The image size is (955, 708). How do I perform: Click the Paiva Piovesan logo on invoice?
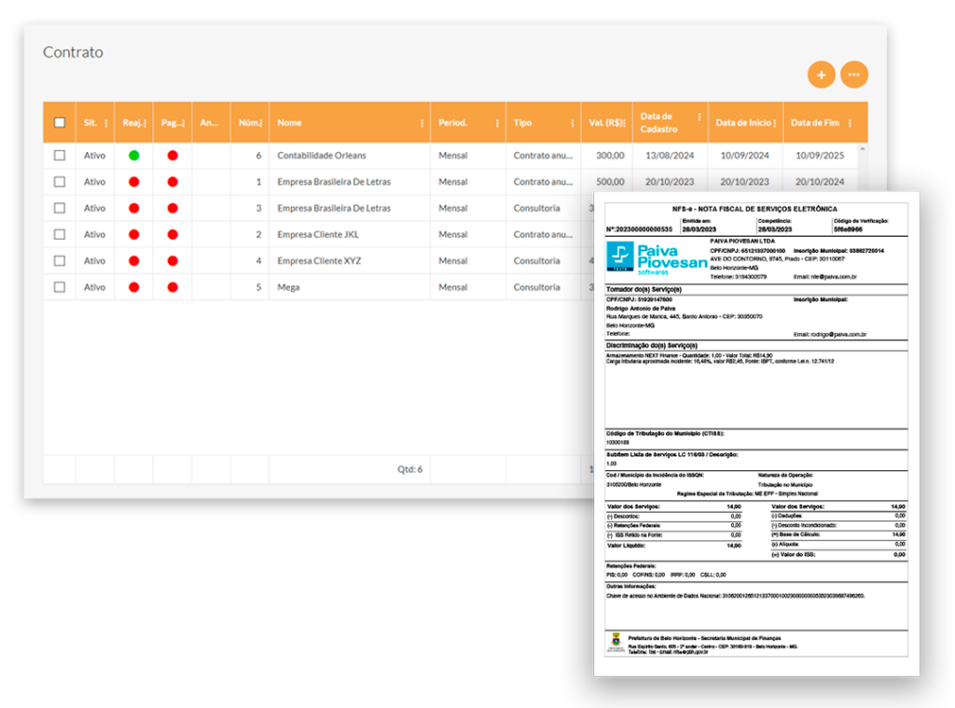click(x=657, y=258)
